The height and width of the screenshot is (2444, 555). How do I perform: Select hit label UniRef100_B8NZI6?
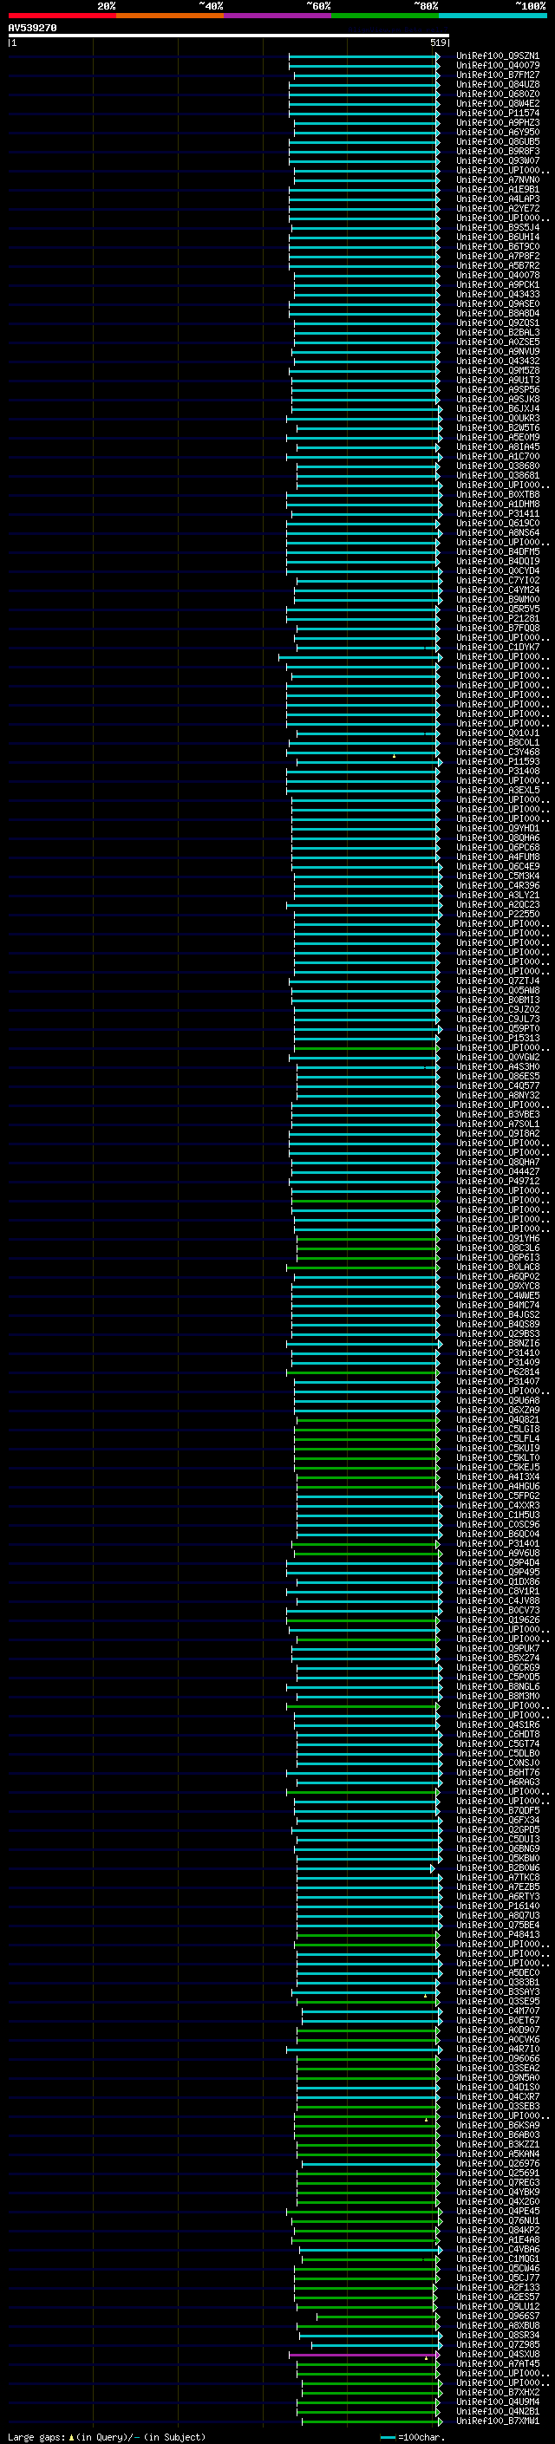pyautogui.click(x=498, y=1344)
